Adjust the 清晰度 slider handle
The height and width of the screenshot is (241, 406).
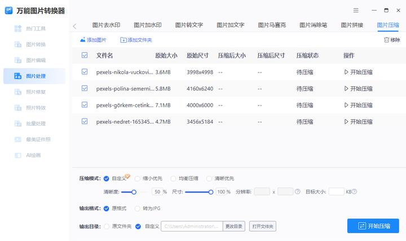[134, 192]
